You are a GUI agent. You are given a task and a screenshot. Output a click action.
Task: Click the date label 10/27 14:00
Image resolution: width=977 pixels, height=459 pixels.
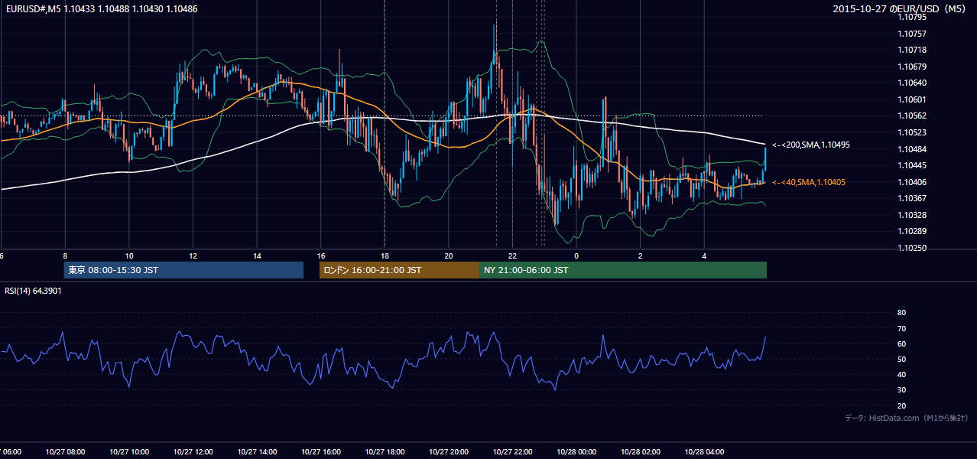(257, 452)
